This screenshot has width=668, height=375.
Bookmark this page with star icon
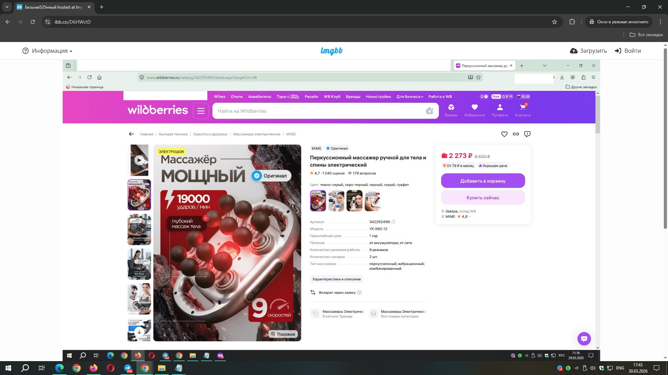(x=555, y=22)
